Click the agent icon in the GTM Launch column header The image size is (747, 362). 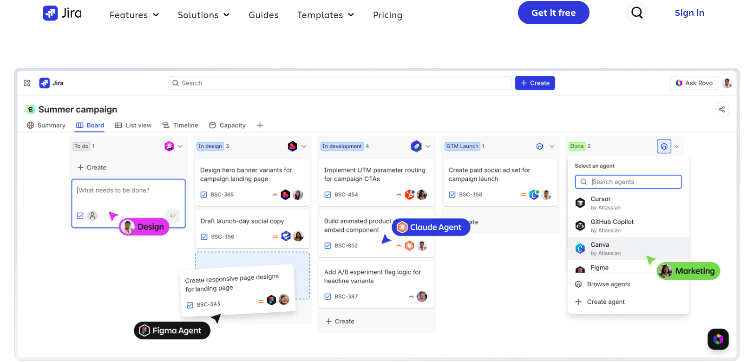click(x=540, y=146)
